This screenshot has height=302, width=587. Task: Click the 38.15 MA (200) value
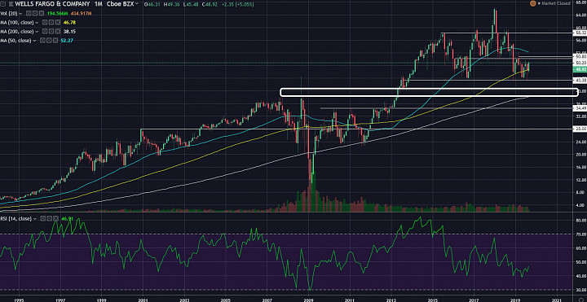click(x=69, y=32)
